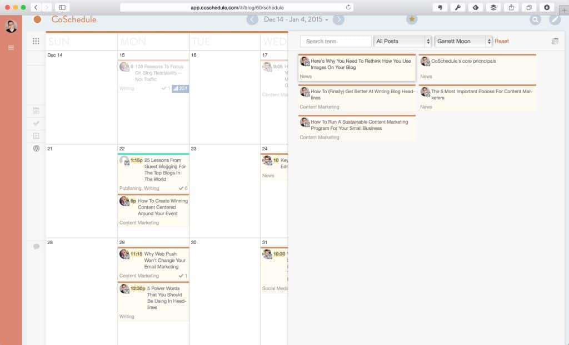Screen dimensions: 569x345
Task: Click the star icon beside the date range
Action: point(412,19)
